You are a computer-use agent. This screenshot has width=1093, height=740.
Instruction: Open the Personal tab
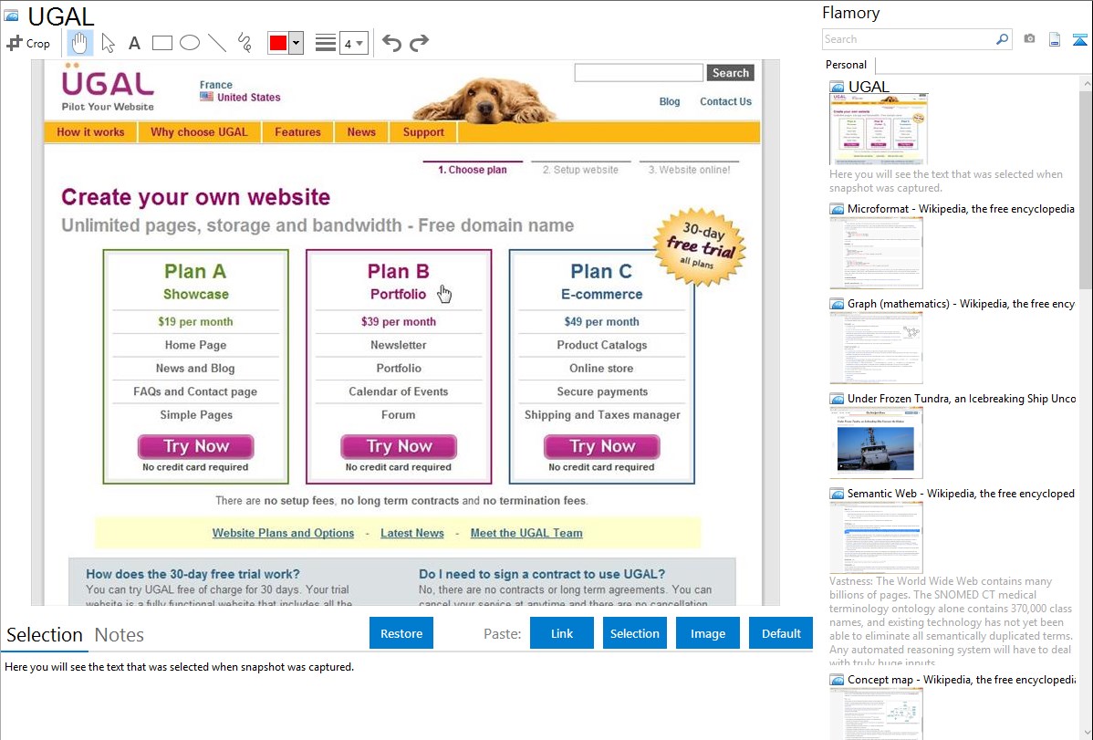[846, 65]
